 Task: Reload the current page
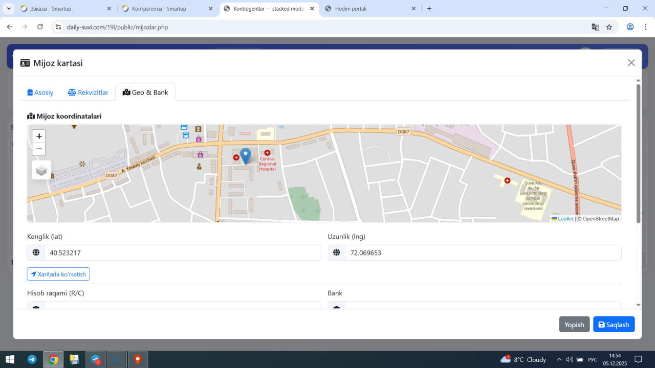point(40,27)
